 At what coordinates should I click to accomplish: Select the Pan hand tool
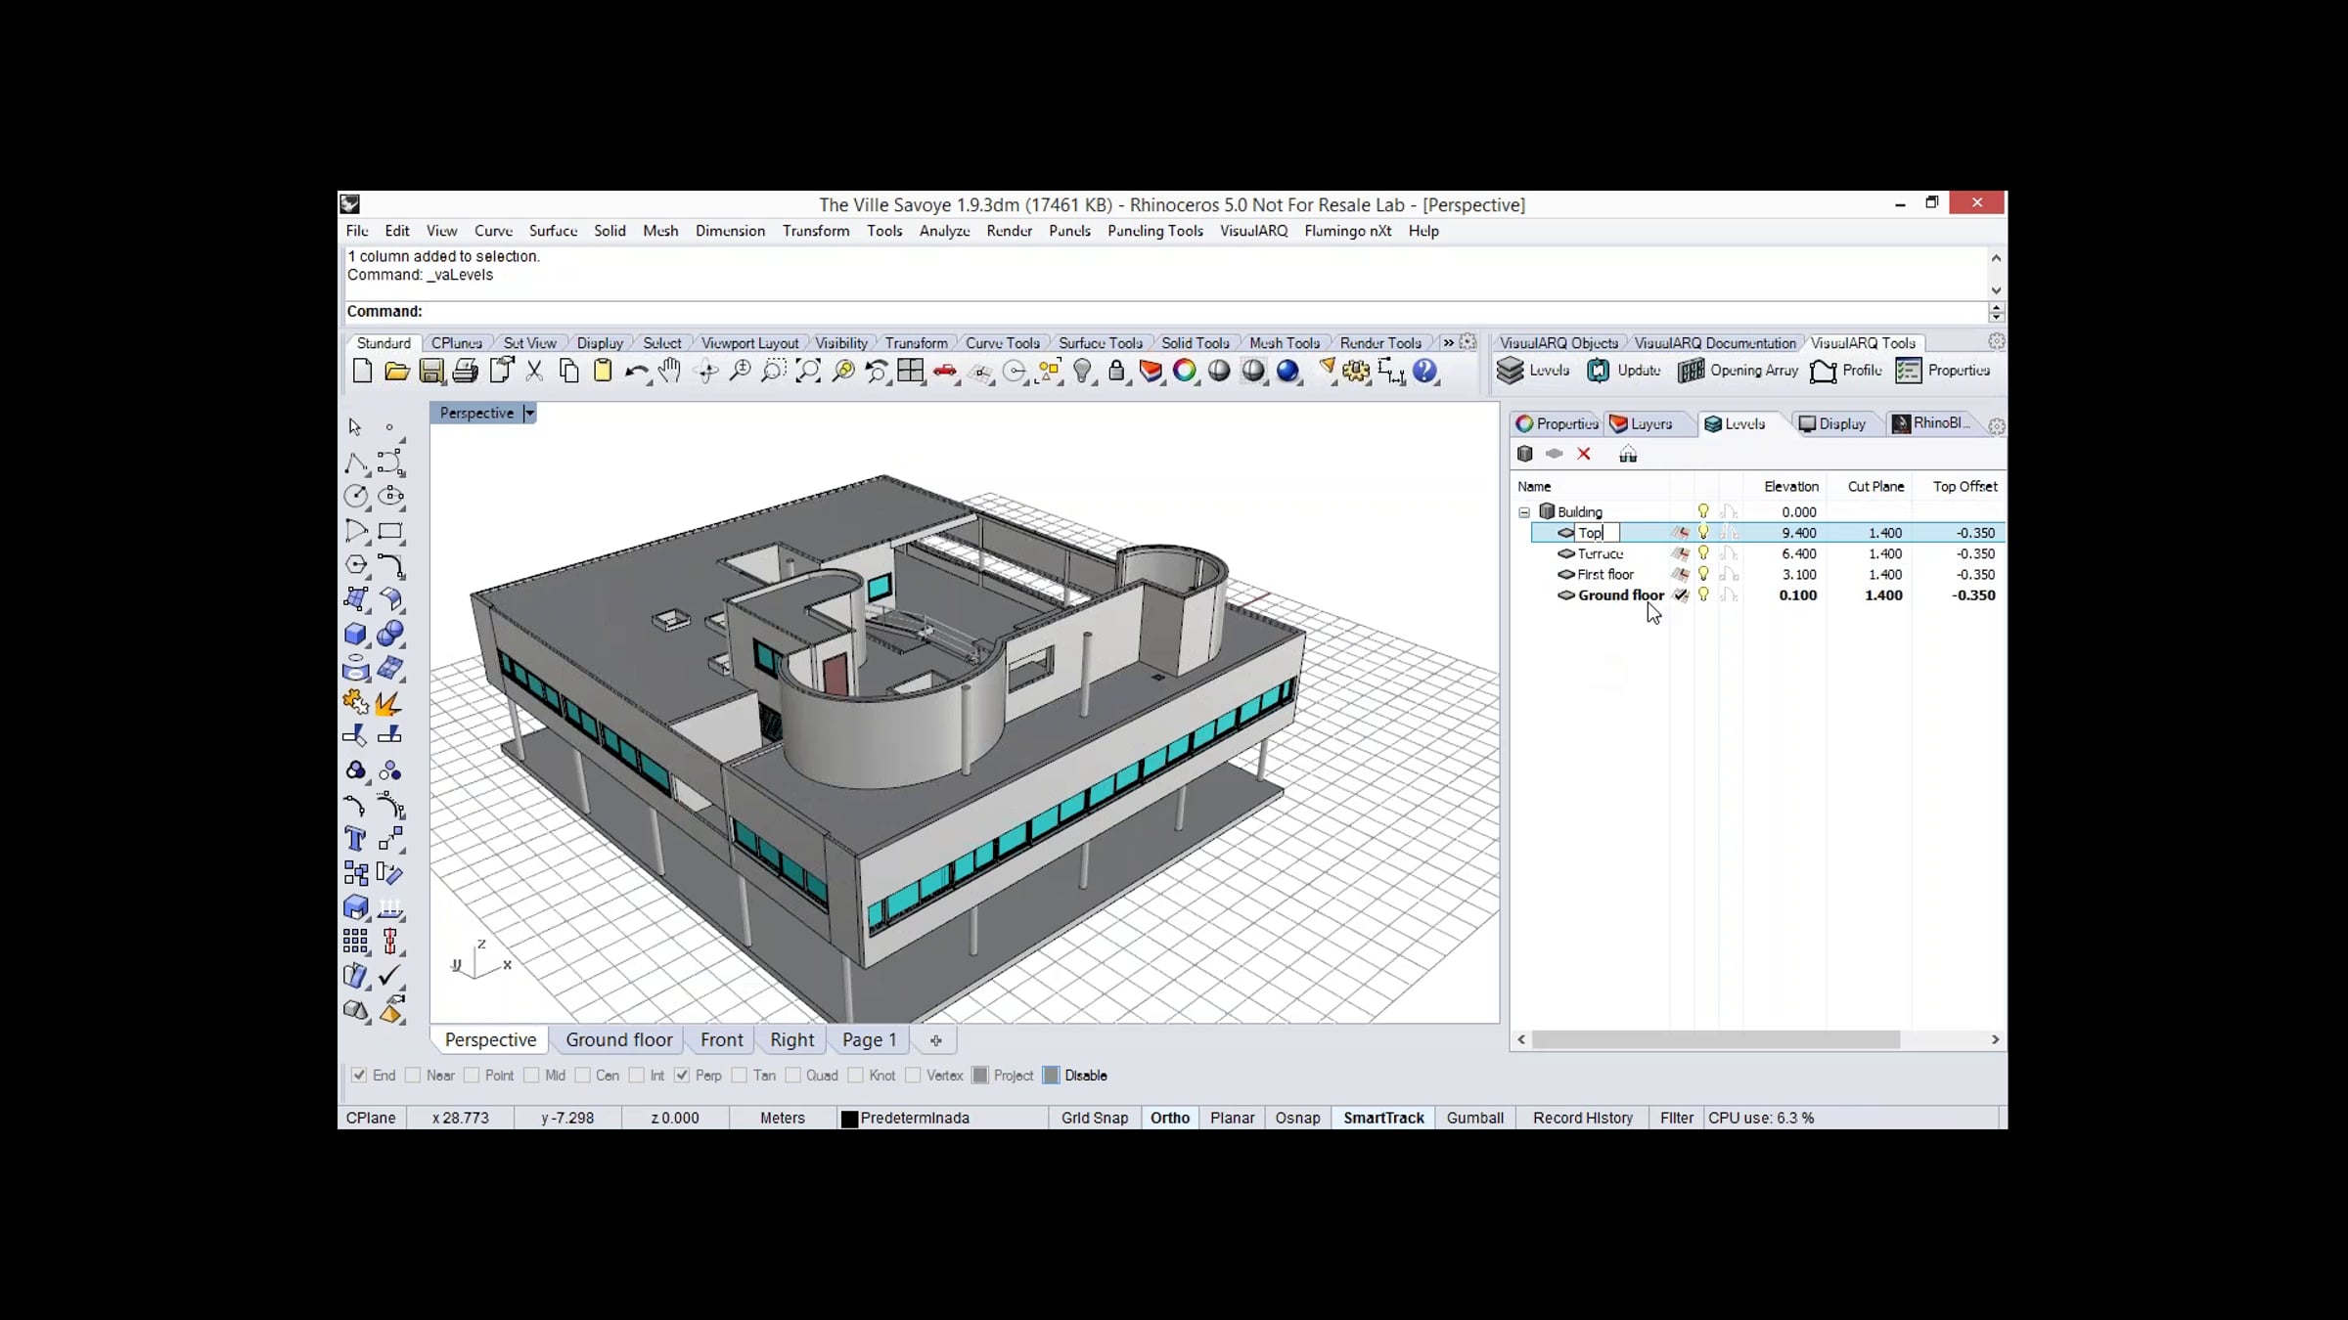click(670, 371)
